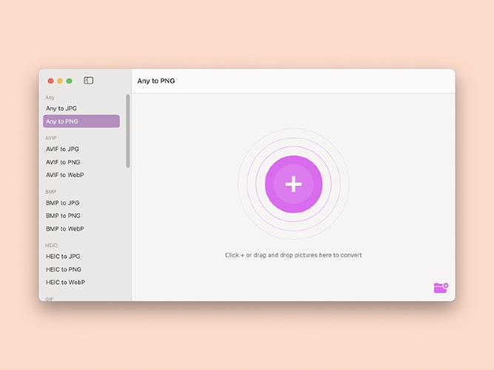Image resolution: width=494 pixels, height=370 pixels.
Task: Click the sidebar vertical scrollbar
Action: click(128, 131)
